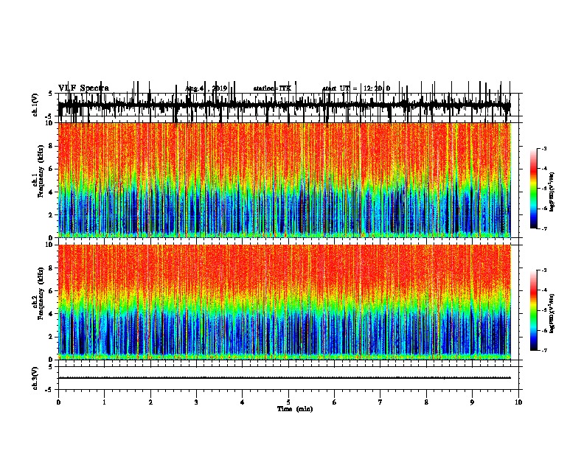Click time axis tick label "0"
The image size is (584, 451).
(x=58, y=402)
